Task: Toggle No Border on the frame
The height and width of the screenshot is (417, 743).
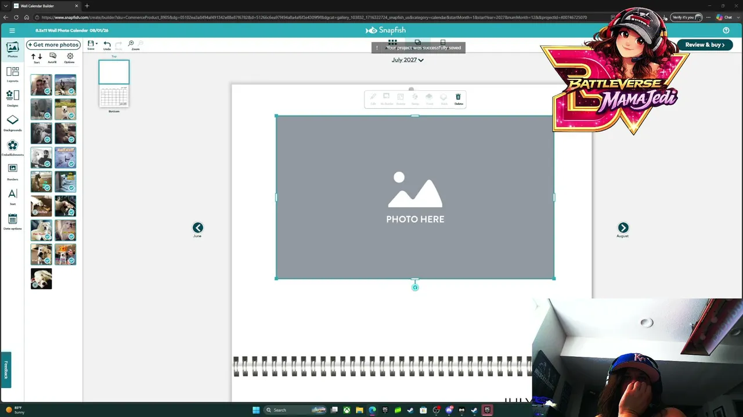Action: tap(387, 99)
